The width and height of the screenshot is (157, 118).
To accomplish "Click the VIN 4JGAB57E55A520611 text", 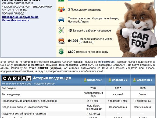I will [17, 4].
